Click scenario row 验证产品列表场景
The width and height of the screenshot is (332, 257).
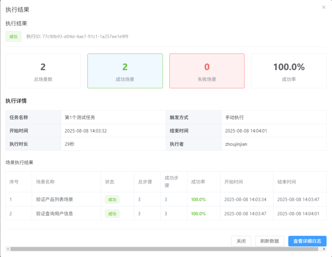(x=166, y=199)
